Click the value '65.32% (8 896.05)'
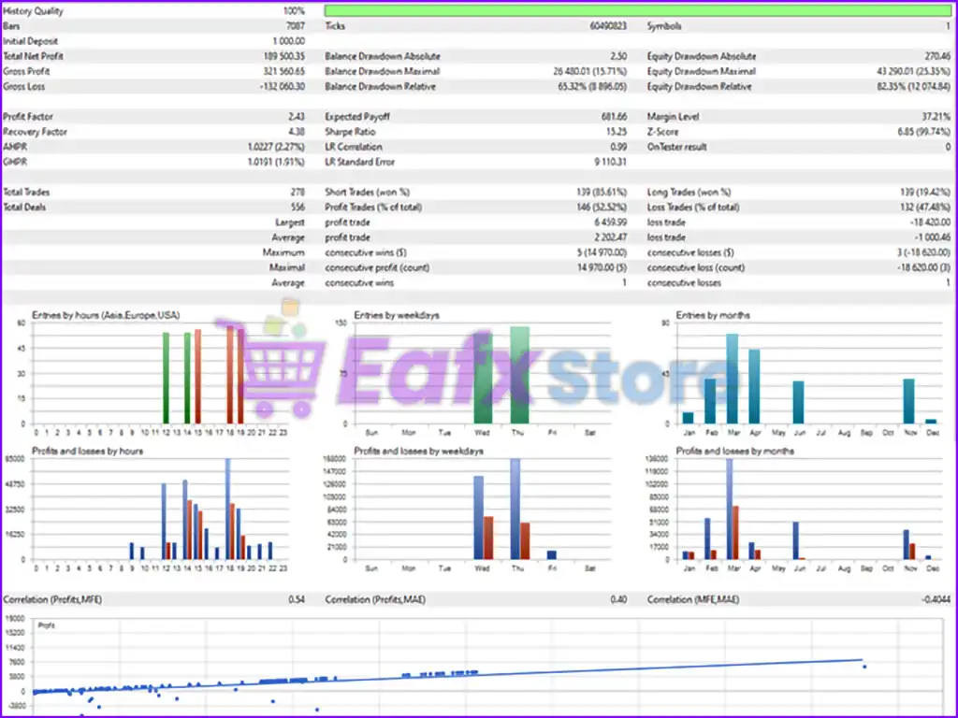Screen dimensions: 958x718 (x=592, y=87)
